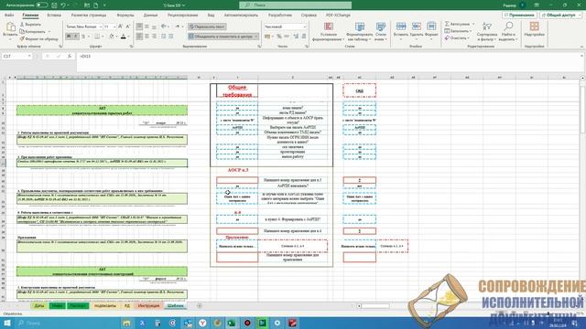Center text horizontally in the cell
Screen dimensions: 586x329
pyautogui.click(x=146, y=37)
